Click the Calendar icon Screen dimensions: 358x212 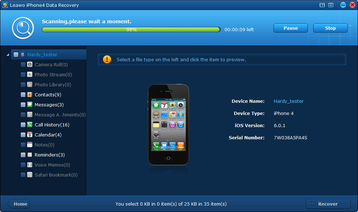click(x=30, y=135)
